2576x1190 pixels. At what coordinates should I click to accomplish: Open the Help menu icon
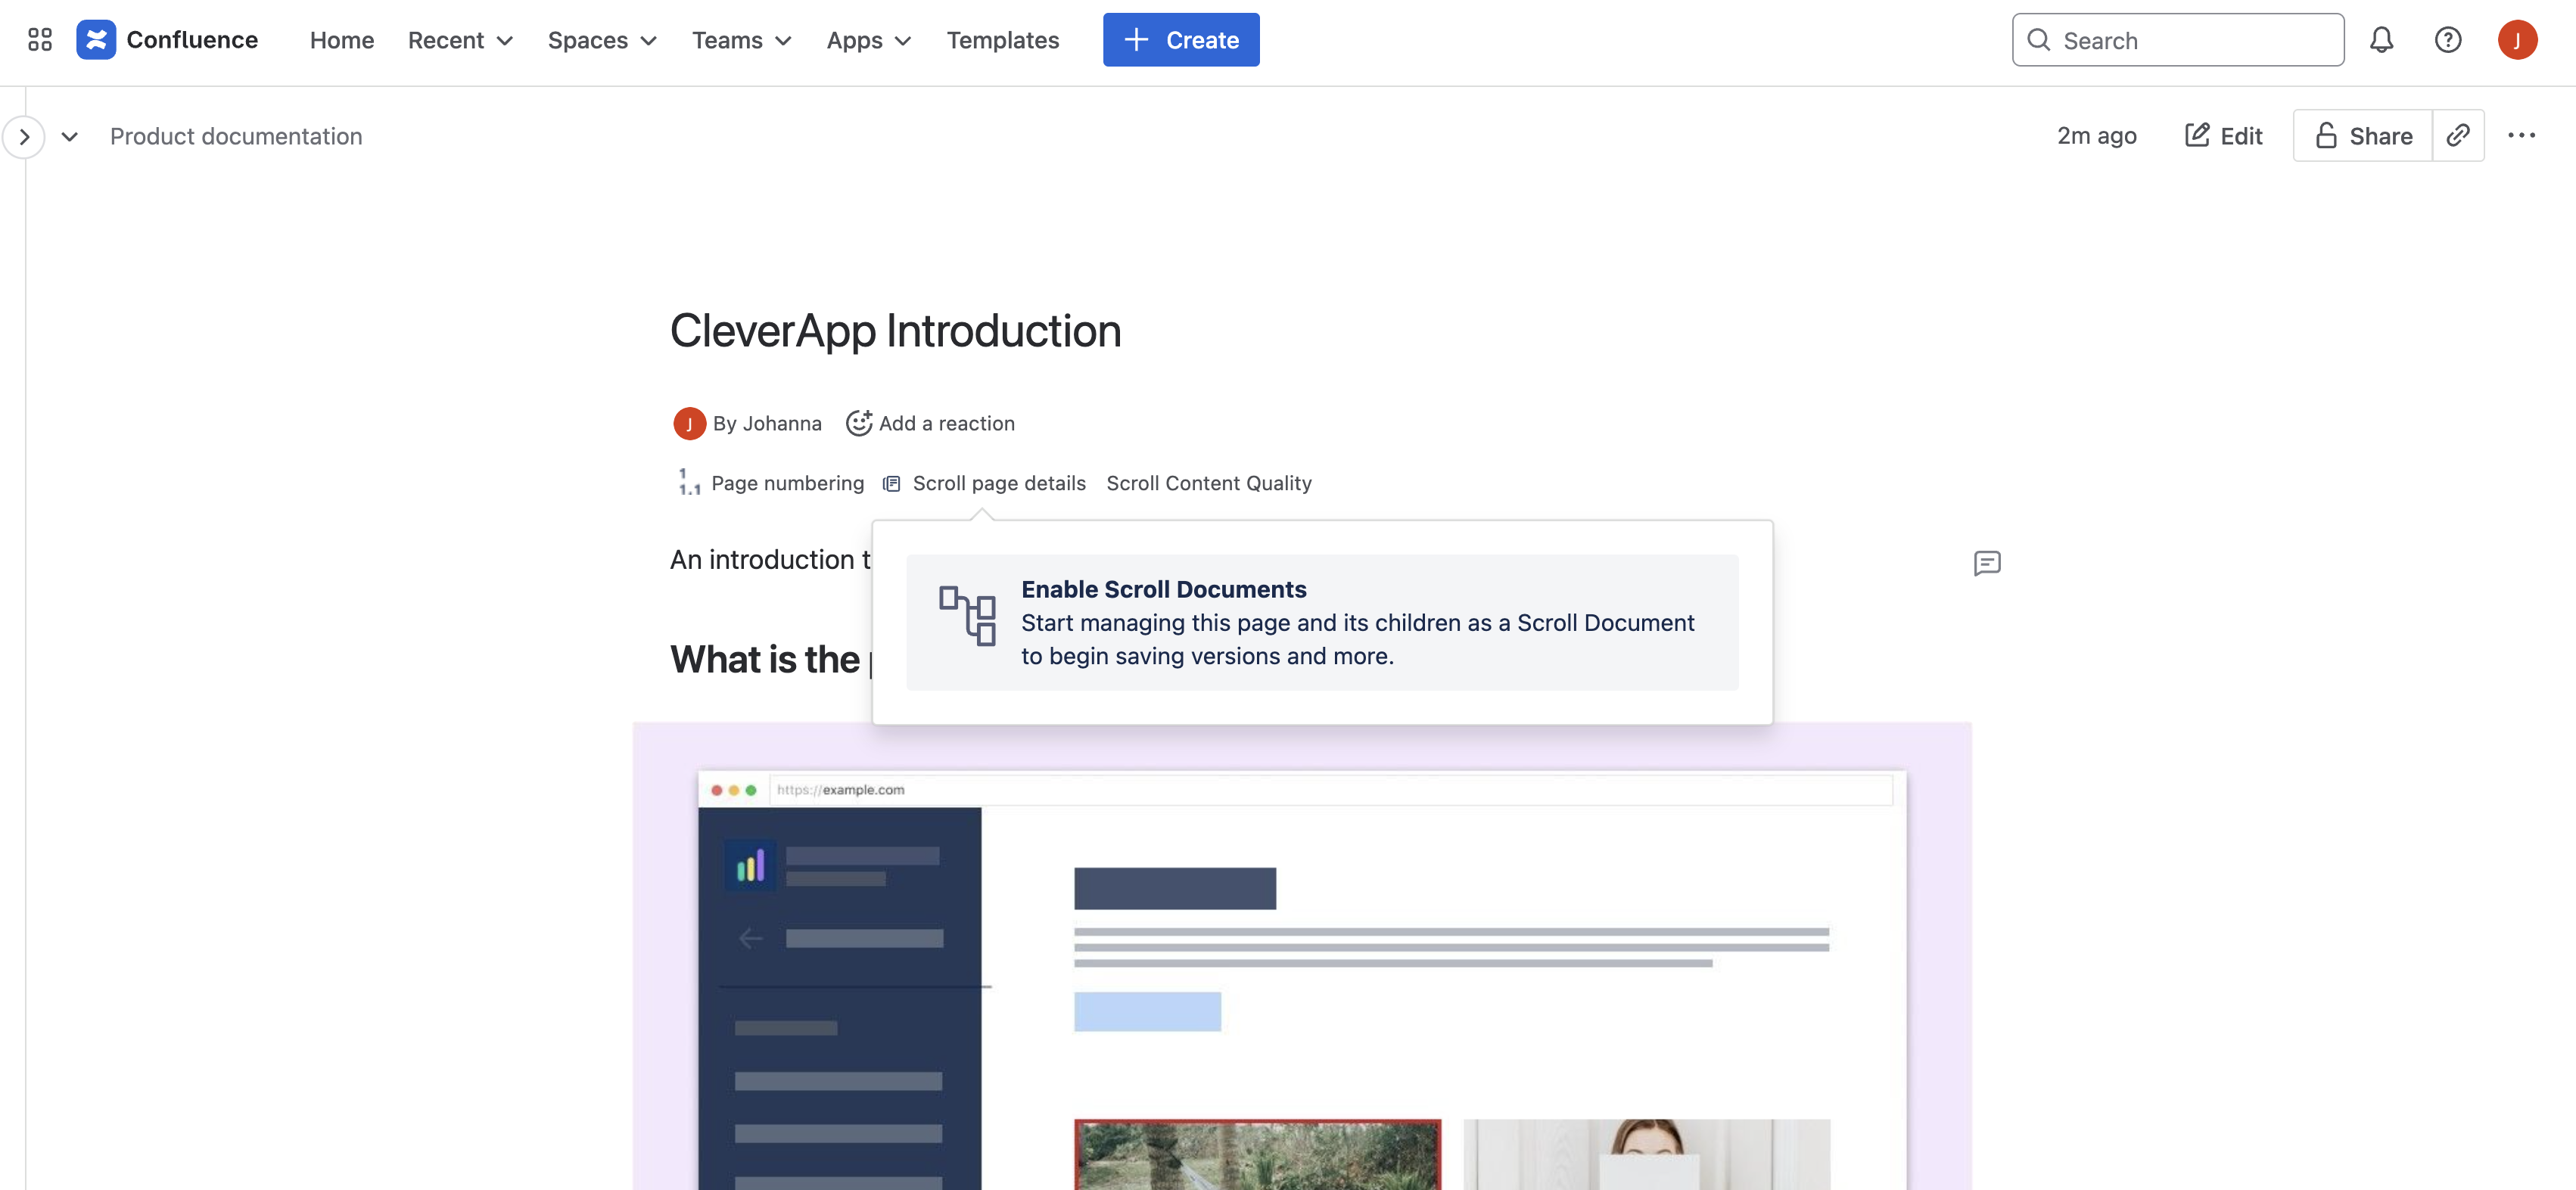[x=2448, y=40]
